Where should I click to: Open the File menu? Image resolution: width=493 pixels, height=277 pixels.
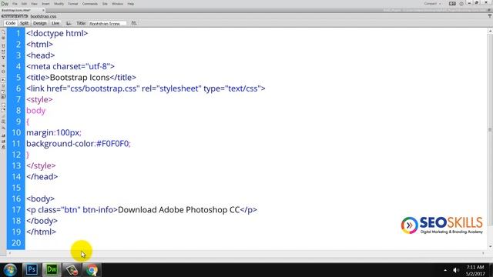(15, 4)
